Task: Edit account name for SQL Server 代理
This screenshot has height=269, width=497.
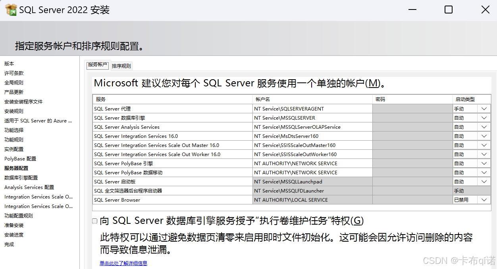Action: pyautogui.click(x=312, y=109)
